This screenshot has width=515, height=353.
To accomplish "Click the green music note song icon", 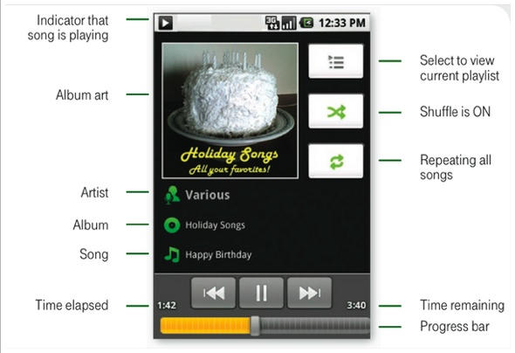I will pos(172,254).
